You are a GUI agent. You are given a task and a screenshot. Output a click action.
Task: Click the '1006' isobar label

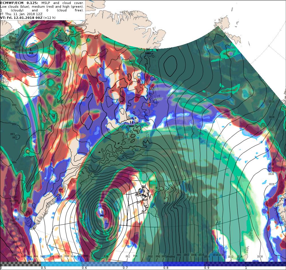pos(194,255)
